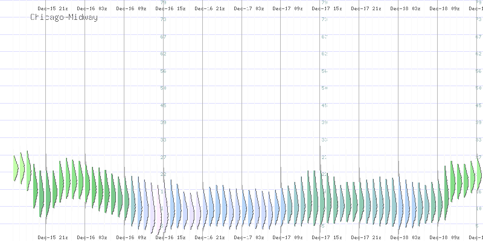Screen dimensions: 483x241
Task: Click the bottom Dec-16 15z time label
Action: coord(170,238)
